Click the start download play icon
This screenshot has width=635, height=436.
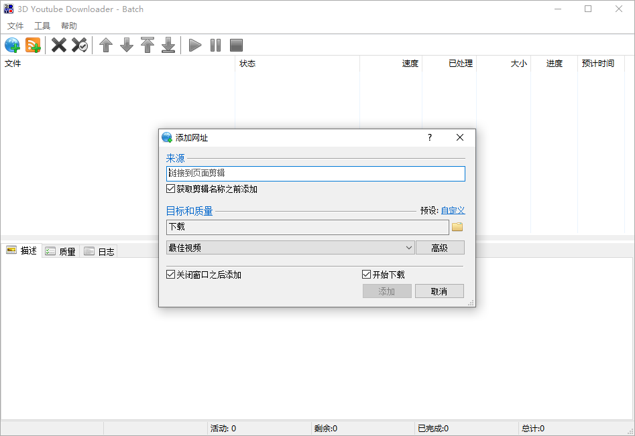pos(195,45)
